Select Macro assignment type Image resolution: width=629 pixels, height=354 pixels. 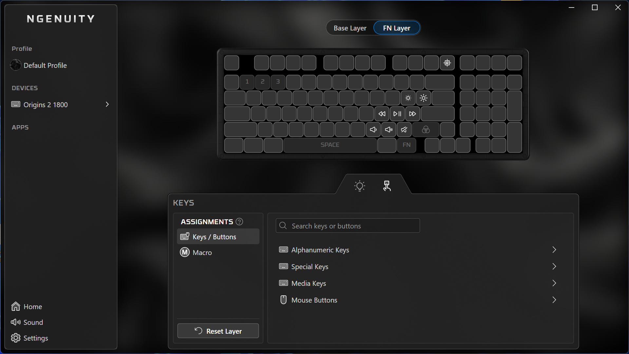tap(202, 252)
